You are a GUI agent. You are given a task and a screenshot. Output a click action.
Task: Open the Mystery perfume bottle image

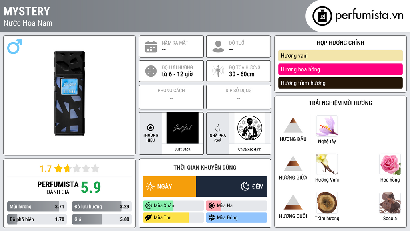point(70,93)
